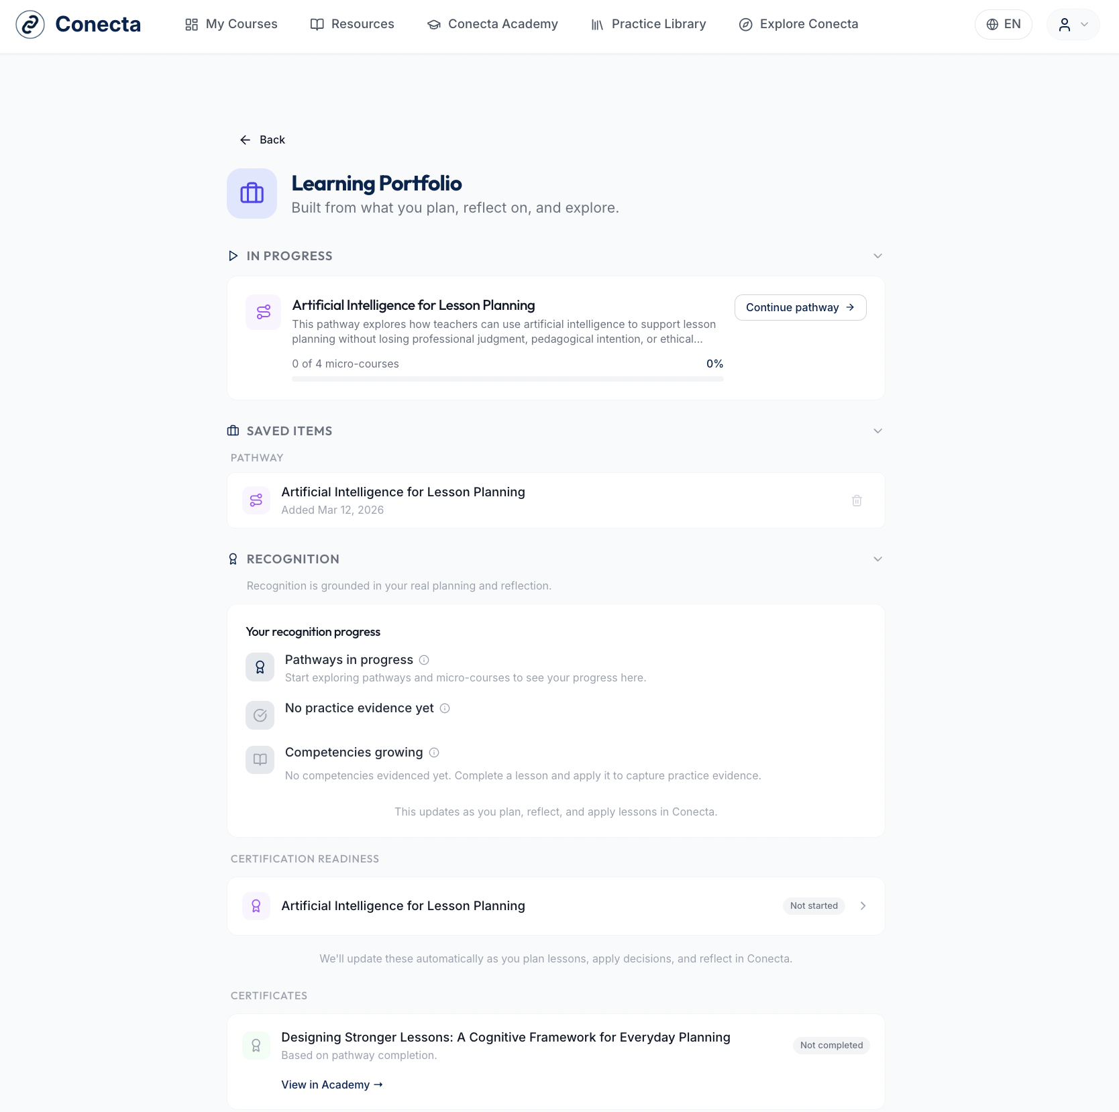This screenshot has width=1119, height=1112.
Task: Toggle the info indicator for Competencies growing
Action: coord(434,753)
